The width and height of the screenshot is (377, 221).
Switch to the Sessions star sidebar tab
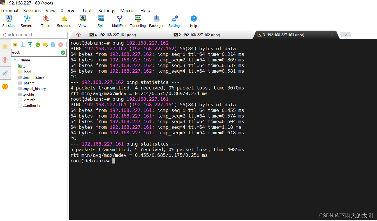coord(5,46)
